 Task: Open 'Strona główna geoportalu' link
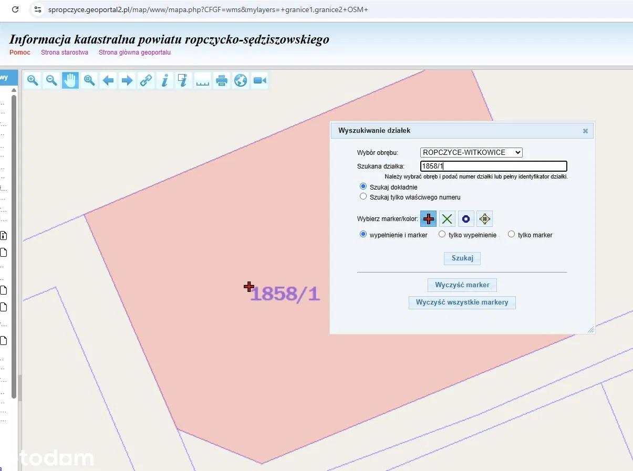[134, 53]
